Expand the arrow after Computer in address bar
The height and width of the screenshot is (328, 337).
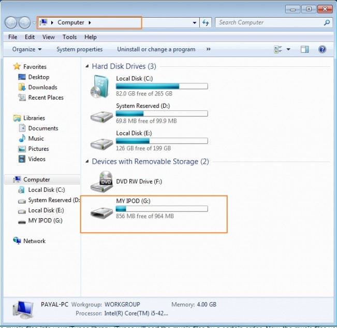pos(90,22)
